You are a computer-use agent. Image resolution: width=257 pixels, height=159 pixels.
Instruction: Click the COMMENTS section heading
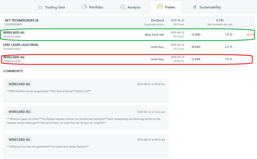click(x=13, y=71)
